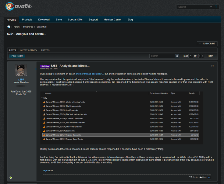
Task: Switch to the Photos tab
Action: 45,50
